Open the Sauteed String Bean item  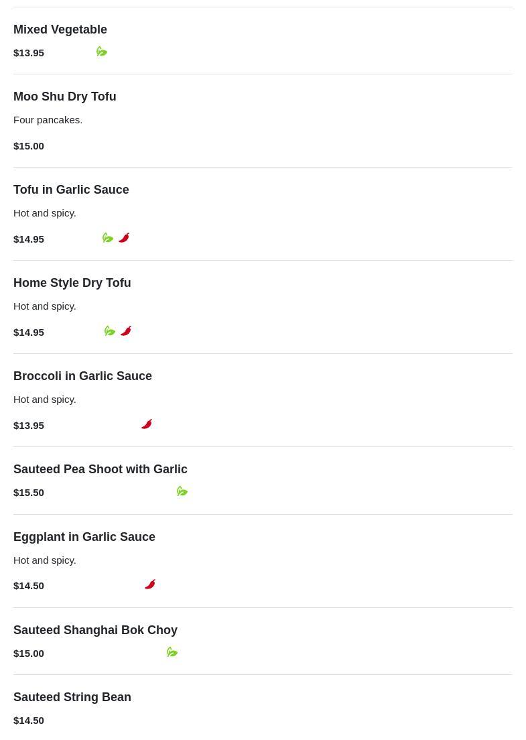click(x=72, y=697)
